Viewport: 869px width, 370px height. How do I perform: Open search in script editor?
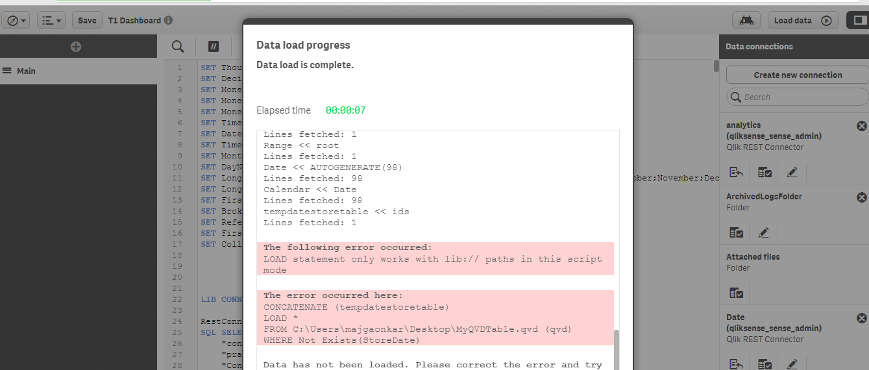[x=178, y=46]
